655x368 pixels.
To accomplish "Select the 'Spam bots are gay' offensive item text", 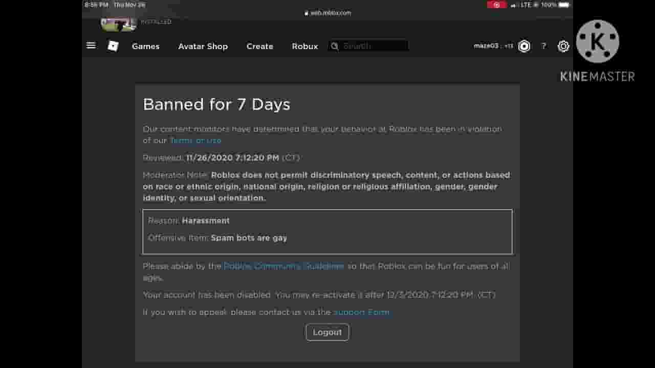I will pos(249,238).
